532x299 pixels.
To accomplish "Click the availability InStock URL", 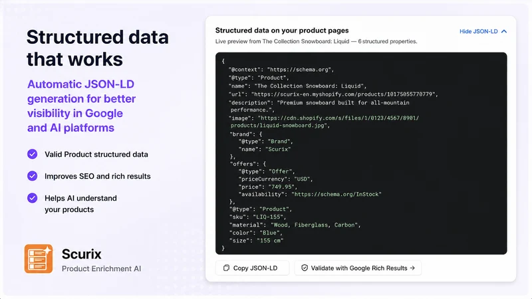I will click(336, 194).
